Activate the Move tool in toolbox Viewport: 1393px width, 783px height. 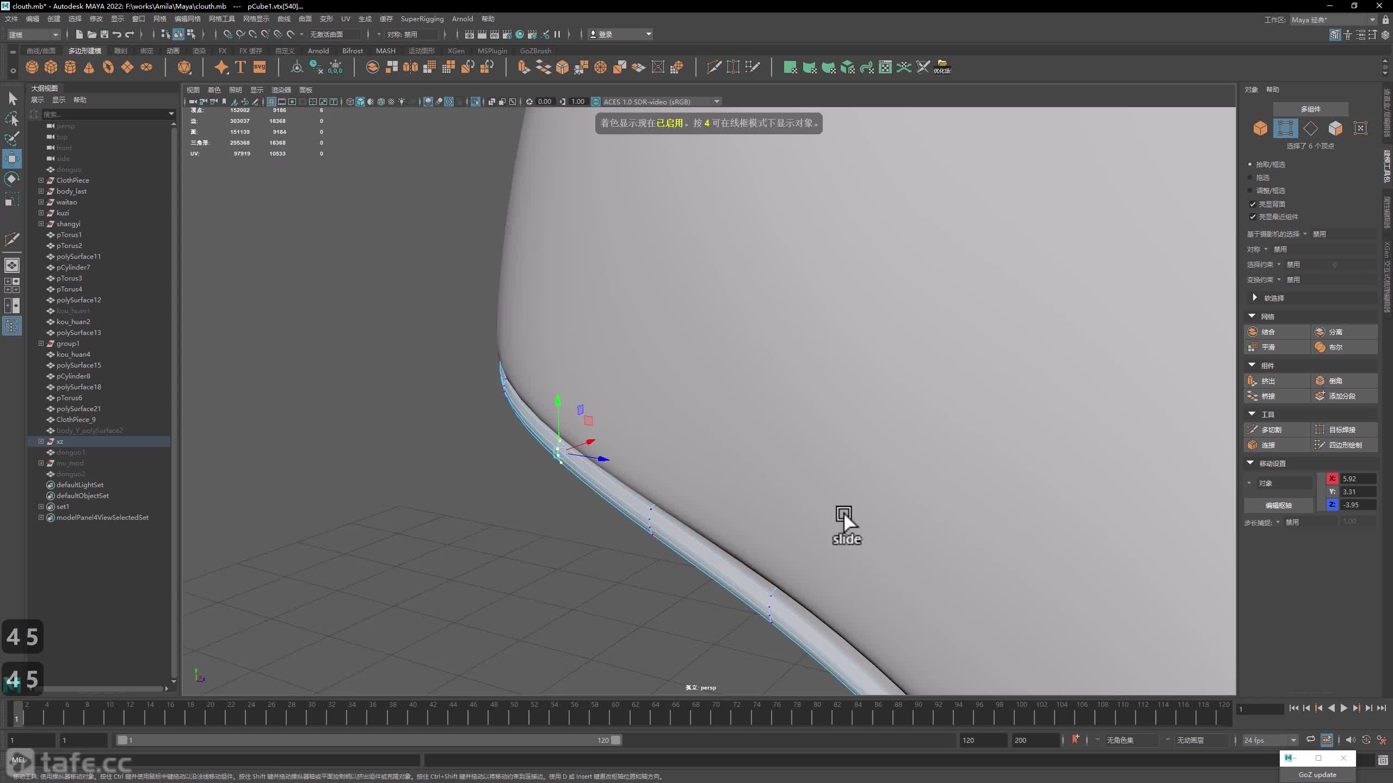click(x=12, y=159)
